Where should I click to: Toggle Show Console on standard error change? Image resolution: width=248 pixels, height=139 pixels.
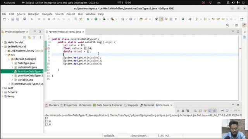click(215, 111)
